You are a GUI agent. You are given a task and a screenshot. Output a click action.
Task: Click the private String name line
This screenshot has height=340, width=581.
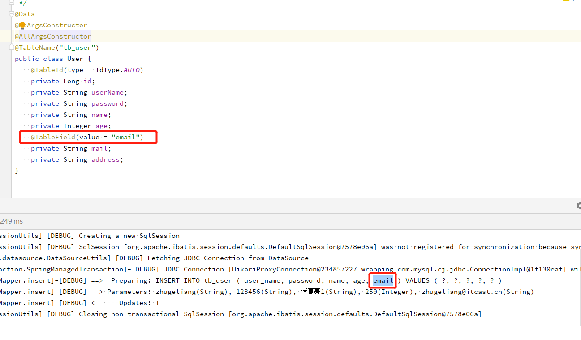click(x=71, y=115)
